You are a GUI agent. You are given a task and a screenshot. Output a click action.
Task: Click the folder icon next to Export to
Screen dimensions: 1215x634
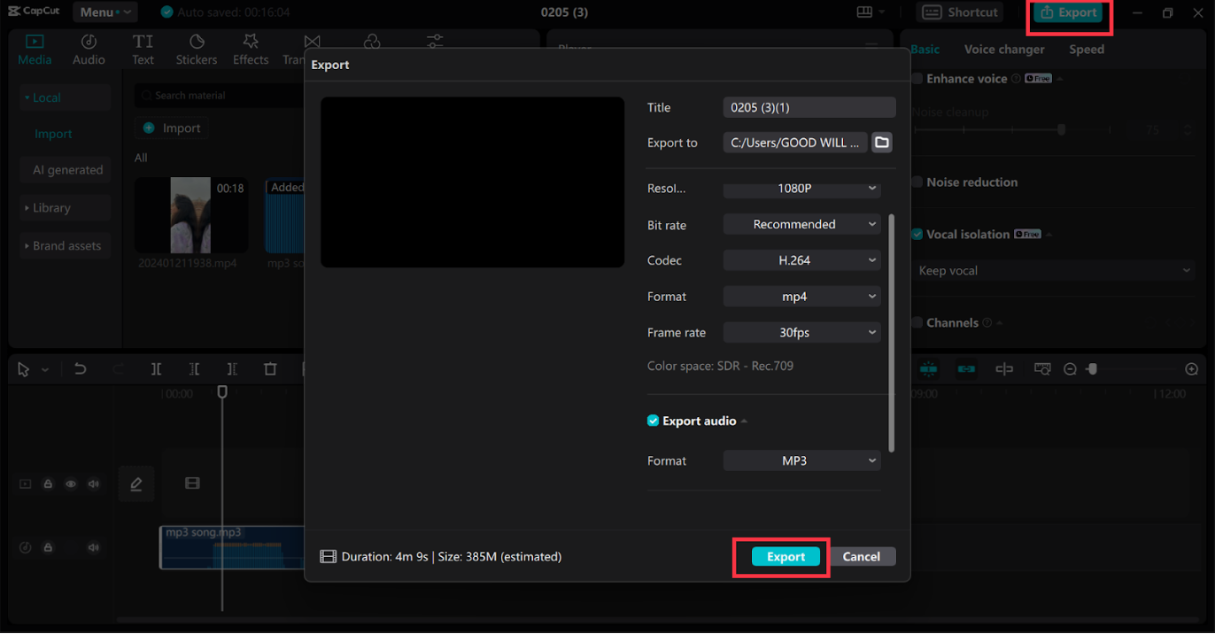point(882,143)
